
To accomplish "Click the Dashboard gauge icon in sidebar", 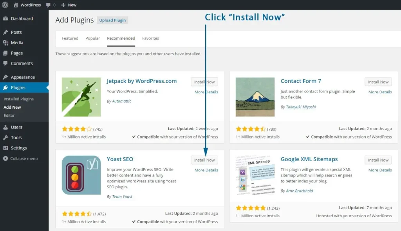I will coord(5,18).
